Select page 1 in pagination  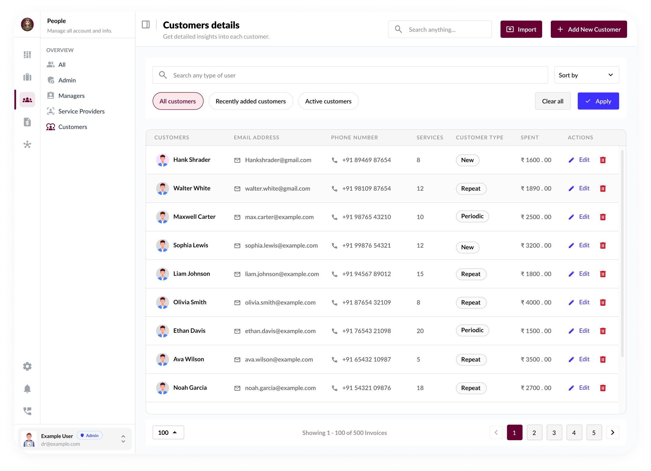click(515, 432)
